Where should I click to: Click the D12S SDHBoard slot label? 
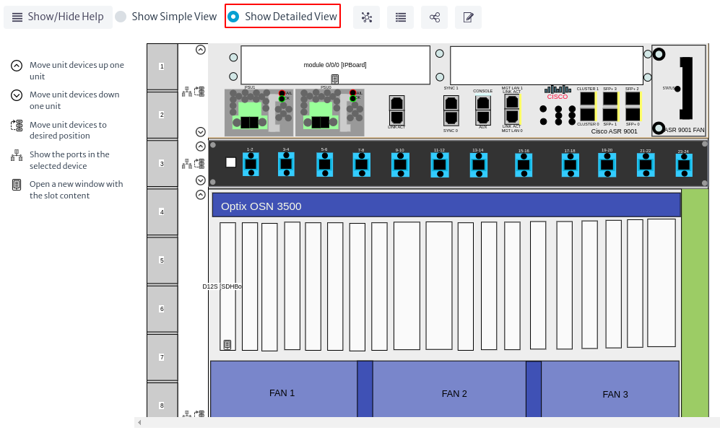222,286
